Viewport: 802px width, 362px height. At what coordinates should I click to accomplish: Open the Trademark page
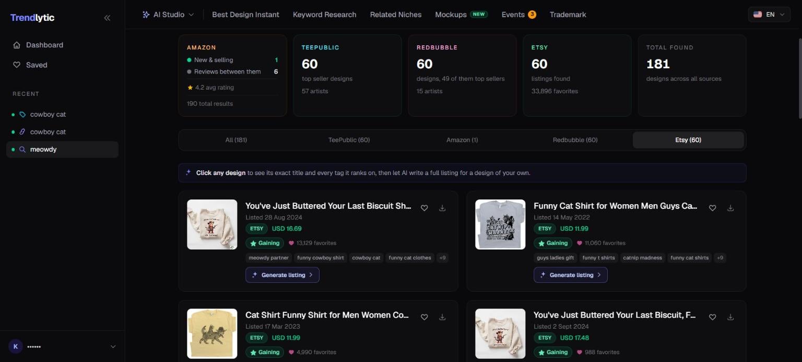point(568,15)
